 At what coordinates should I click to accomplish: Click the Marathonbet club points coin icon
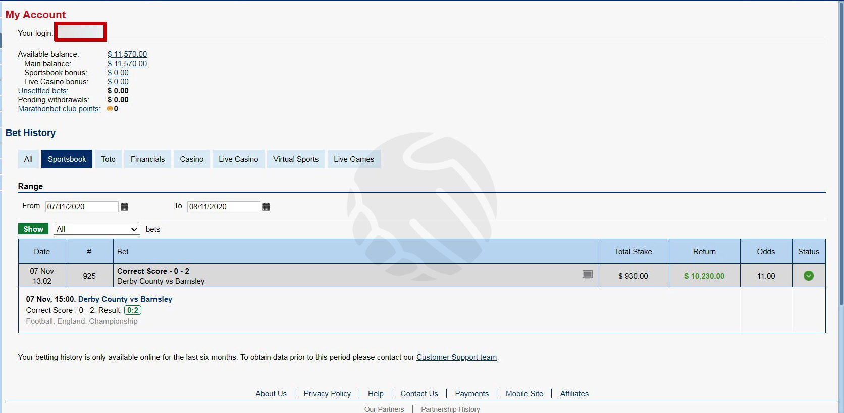coord(110,109)
